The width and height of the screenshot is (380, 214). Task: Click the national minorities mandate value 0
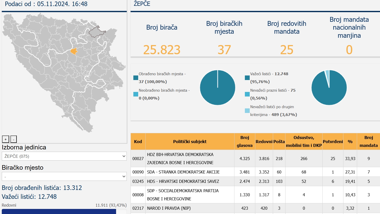point(349,50)
